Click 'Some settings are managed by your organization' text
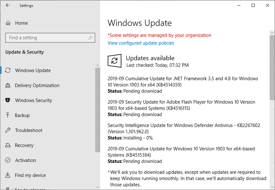The image size is (275, 190). [x=159, y=35]
